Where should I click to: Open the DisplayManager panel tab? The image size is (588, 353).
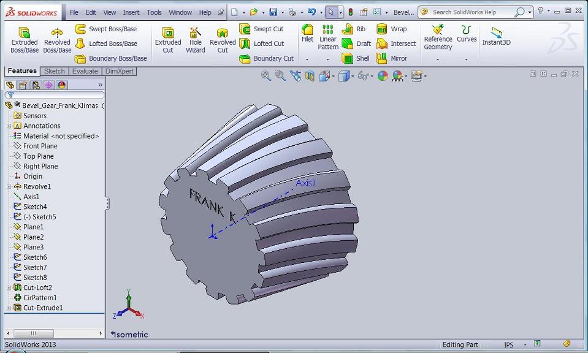point(61,85)
